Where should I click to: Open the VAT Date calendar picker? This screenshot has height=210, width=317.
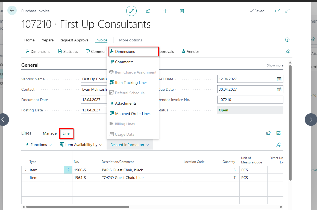(279, 79)
